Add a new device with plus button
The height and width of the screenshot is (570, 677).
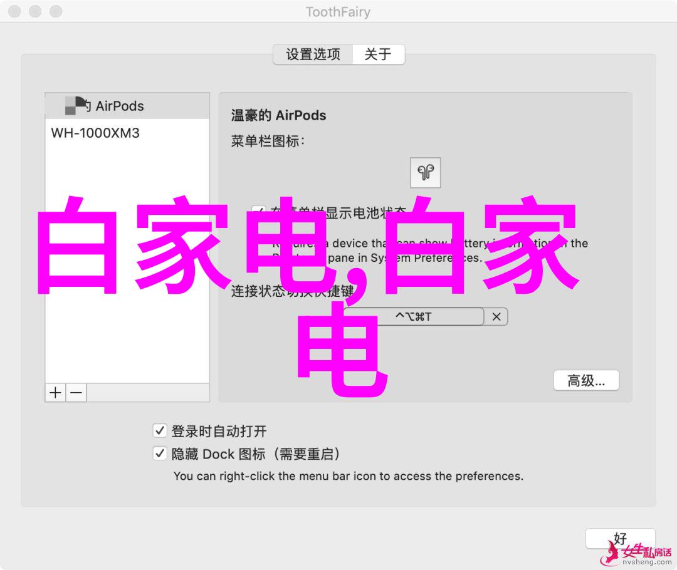click(55, 393)
